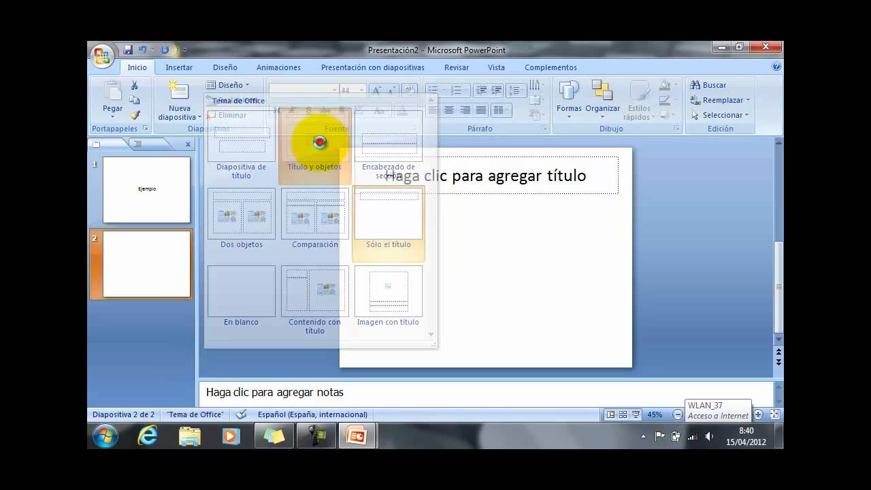Run spell check from status bar icon
This screenshot has width=871, height=490.
241,414
